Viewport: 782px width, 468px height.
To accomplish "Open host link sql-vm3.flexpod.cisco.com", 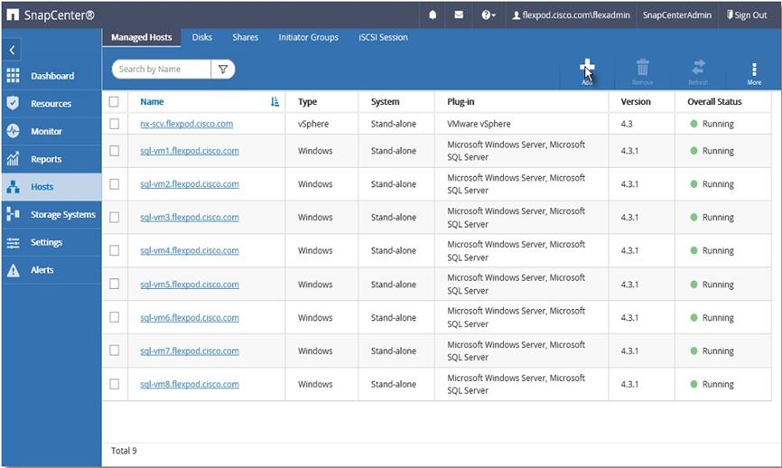I will click(x=190, y=217).
